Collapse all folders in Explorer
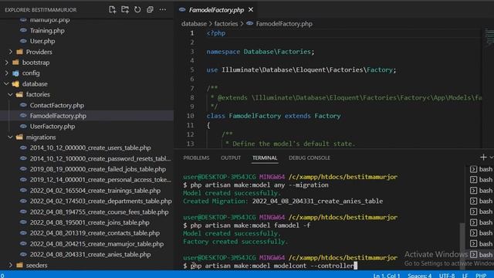The height and width of the screenshot is (278, 494). coord(150,10)
